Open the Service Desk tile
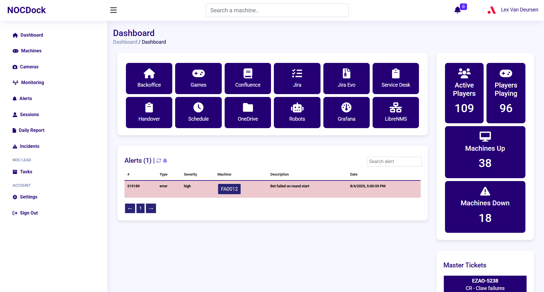Viewport: 544px width, 292px height. tap(396, 78)
